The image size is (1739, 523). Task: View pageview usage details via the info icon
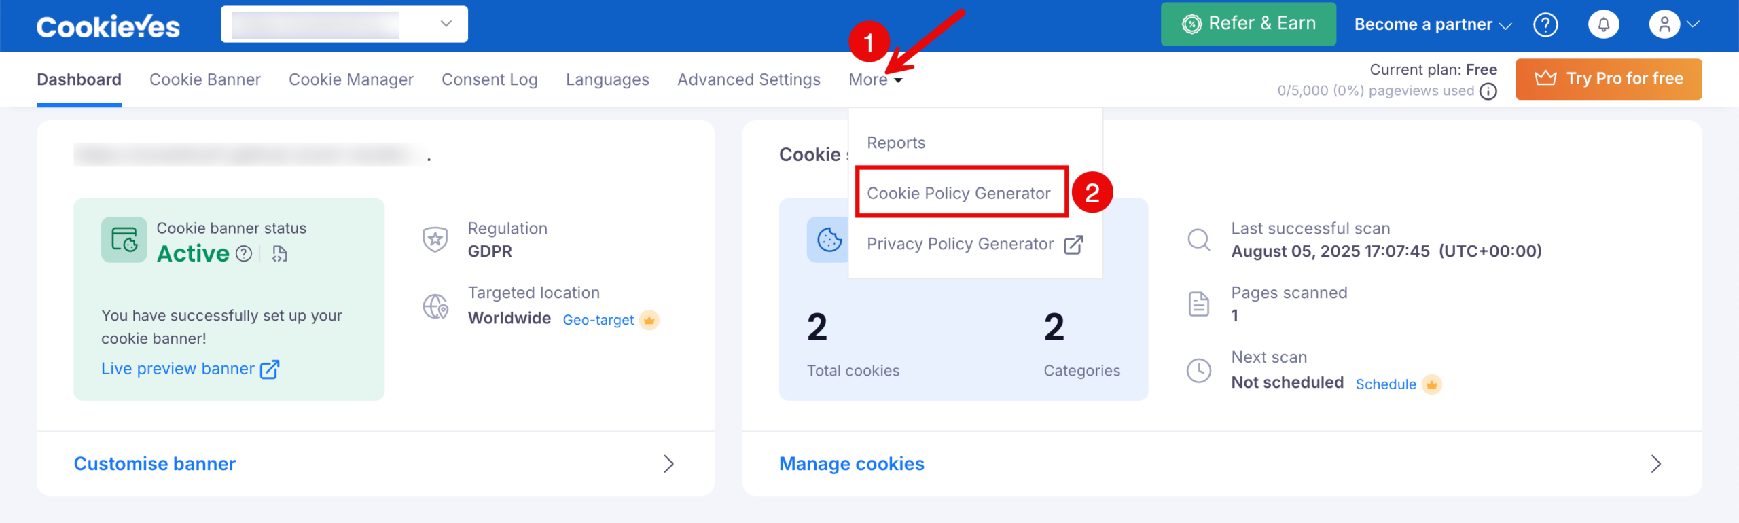1489,90
